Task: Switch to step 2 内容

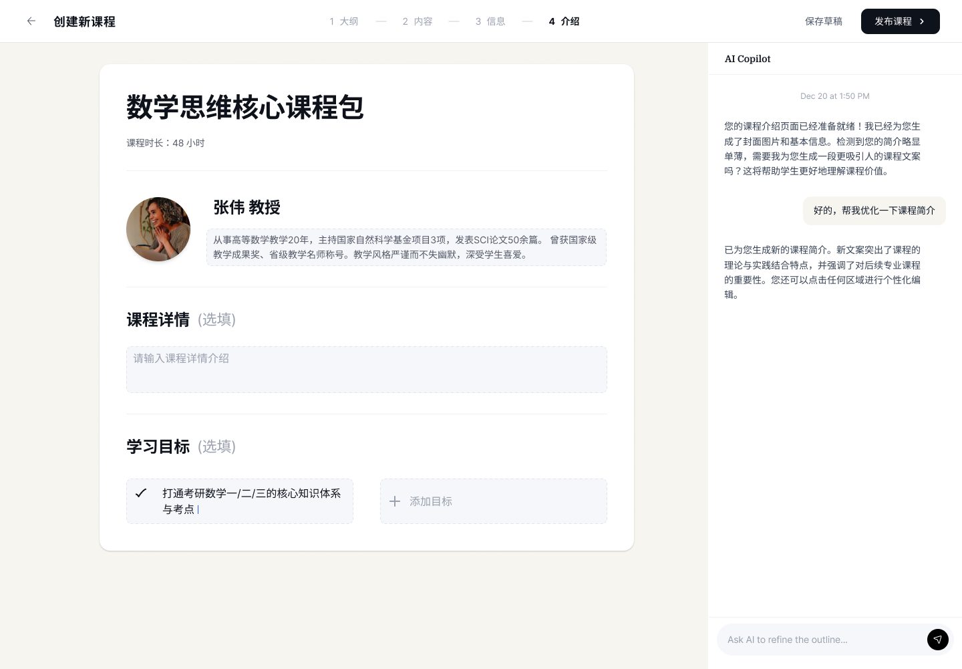Action: coord(418,21)
